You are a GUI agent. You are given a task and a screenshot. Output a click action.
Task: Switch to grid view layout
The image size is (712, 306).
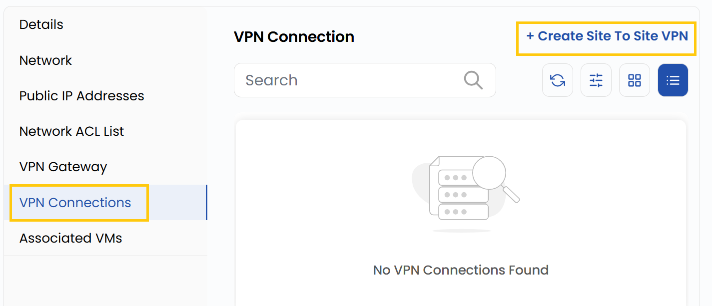pos(635,80)
